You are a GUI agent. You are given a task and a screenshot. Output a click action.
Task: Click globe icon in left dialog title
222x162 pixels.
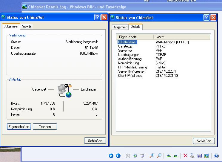(x=3, y=17)
